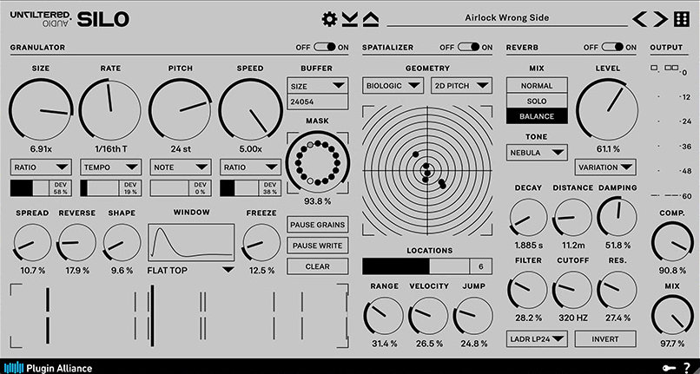Select NORMAL reverb mix mode
Screen dimensions: 700x374
(537, 85)
